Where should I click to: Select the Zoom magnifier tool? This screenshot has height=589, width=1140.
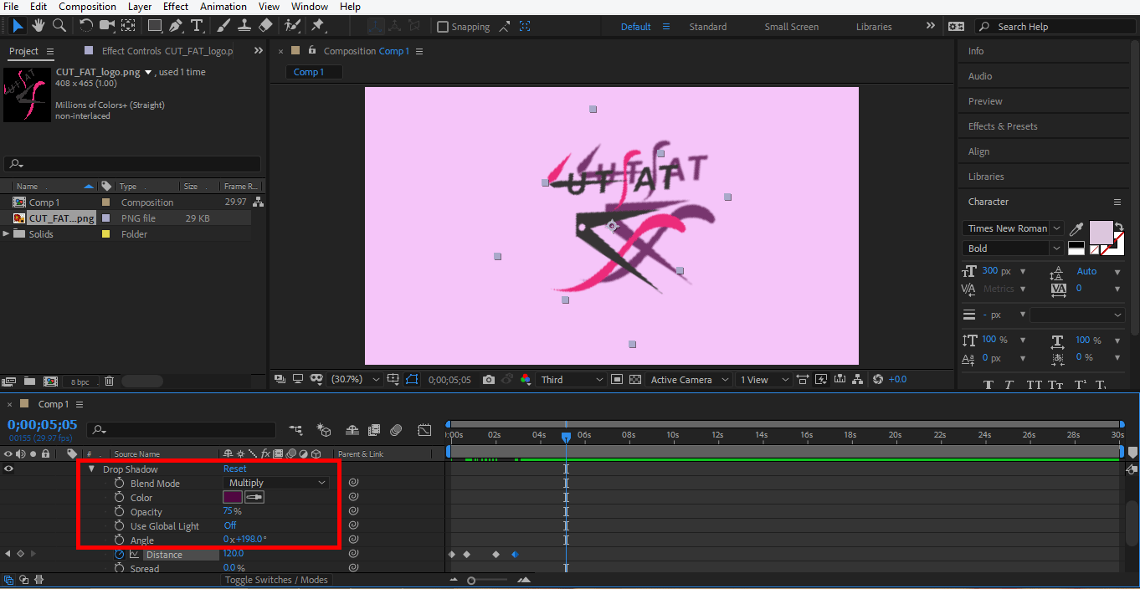[59, 26]
